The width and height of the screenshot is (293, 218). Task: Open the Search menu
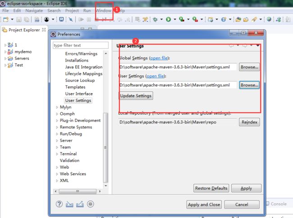[54, 11]
